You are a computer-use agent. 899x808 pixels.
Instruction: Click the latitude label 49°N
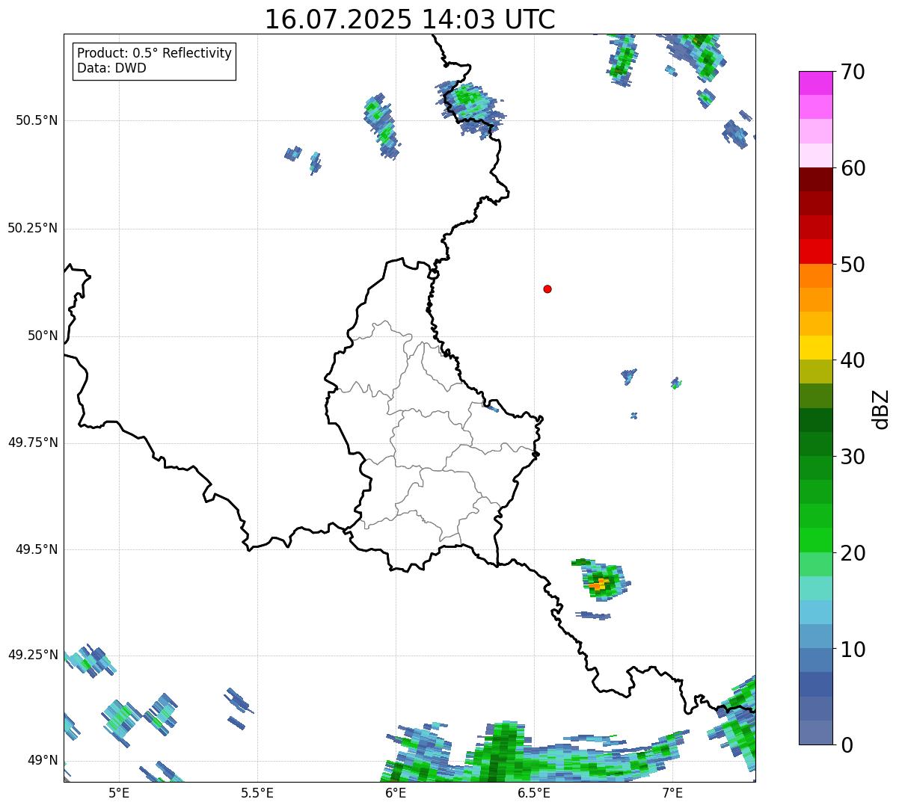pos(43,760)
